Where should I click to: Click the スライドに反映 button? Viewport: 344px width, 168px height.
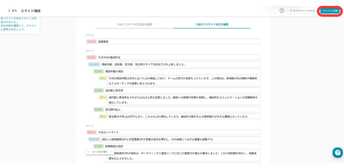[330, 11]
